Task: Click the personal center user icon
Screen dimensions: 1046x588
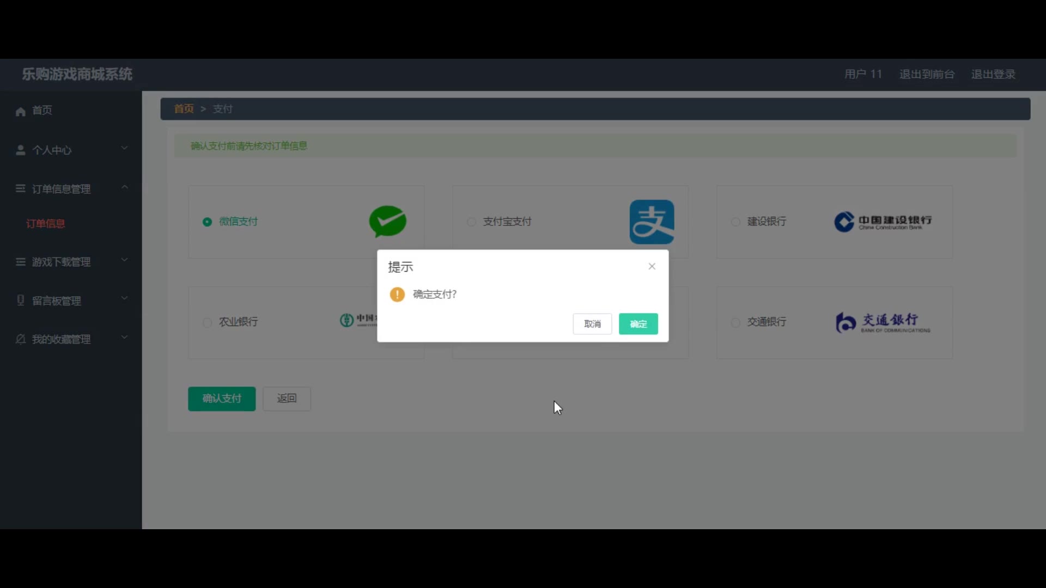Action: [x=21, y=150]
